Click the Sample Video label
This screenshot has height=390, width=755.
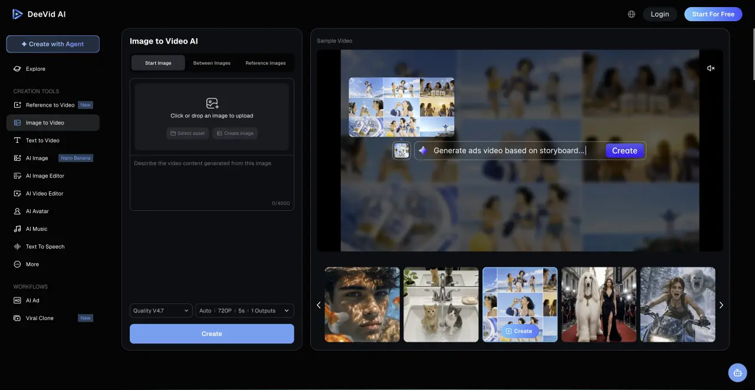(x=334, y=41)
